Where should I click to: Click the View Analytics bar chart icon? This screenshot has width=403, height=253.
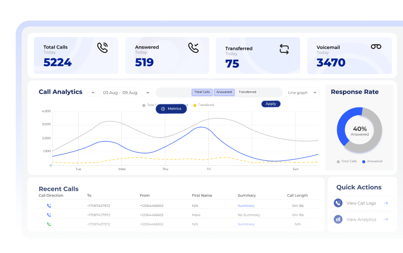(338, 220)
